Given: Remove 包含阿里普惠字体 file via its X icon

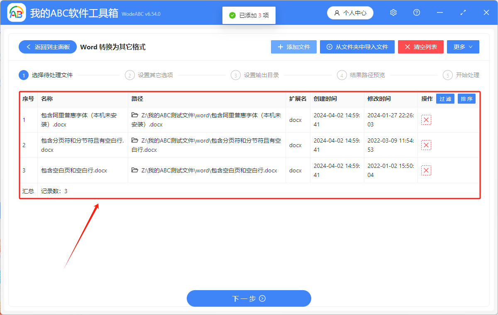Looking at the screenshot, I should tap(426, 120).
